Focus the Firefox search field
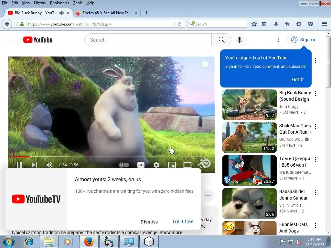 click(217, 24)
